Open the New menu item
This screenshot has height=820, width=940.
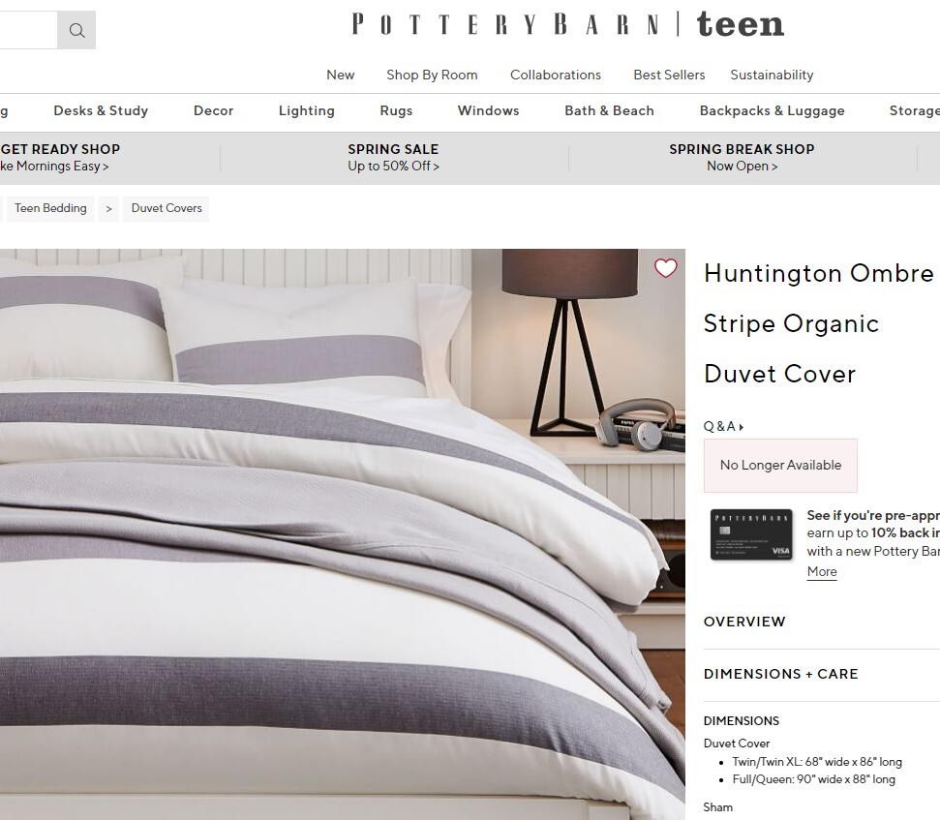(341, 75)
